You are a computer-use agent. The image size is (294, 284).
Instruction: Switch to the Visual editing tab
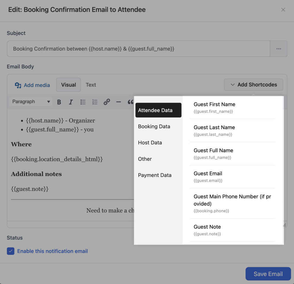point(68,85)
